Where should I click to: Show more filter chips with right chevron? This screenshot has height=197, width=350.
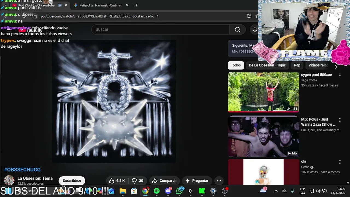[x=336, y=66]
